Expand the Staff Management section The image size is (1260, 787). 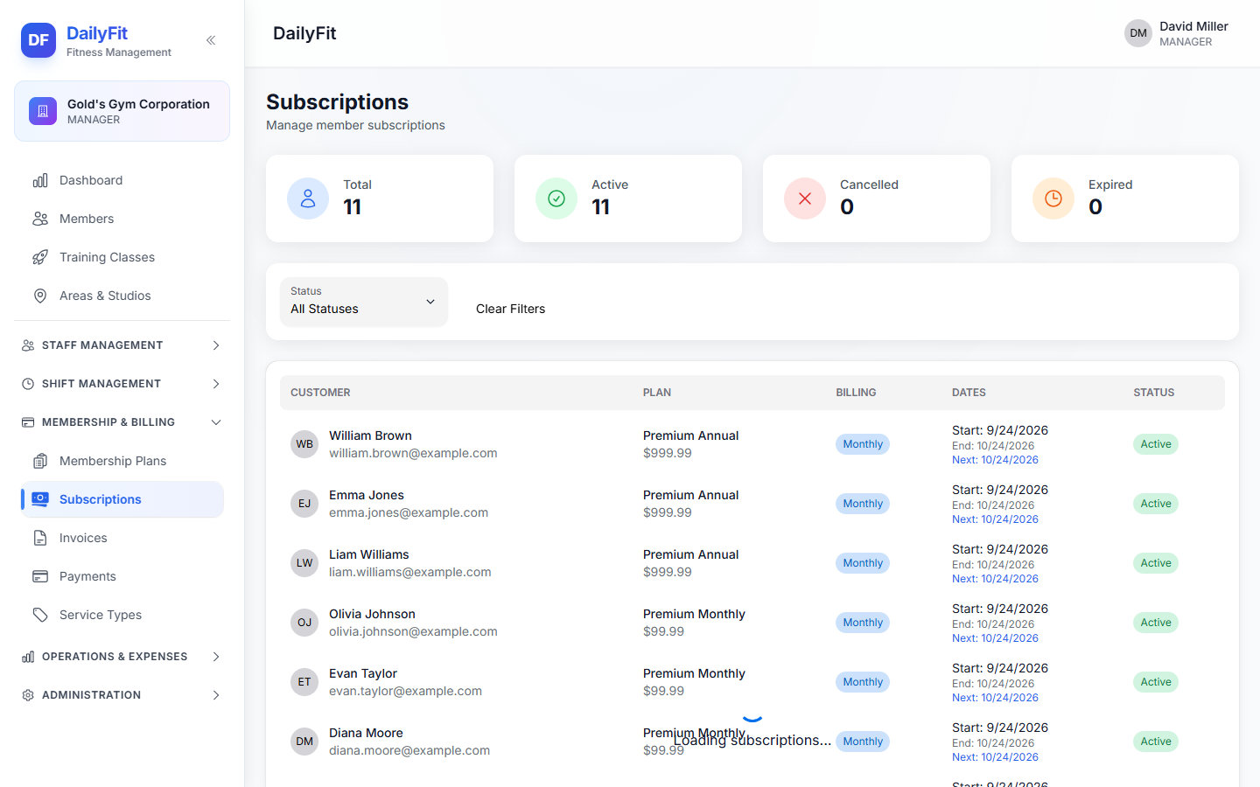(x=122, y=345)
